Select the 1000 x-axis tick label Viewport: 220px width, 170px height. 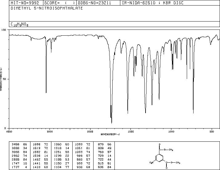coord(171,132)
